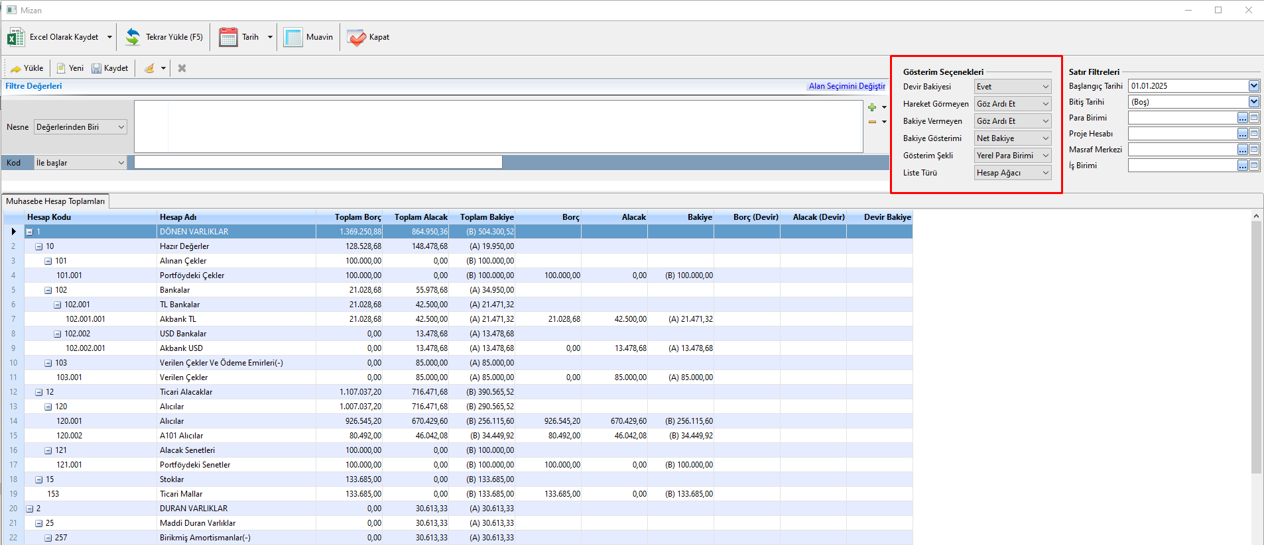Click the Yükle button in filter toolbar

tap(27, 68)
